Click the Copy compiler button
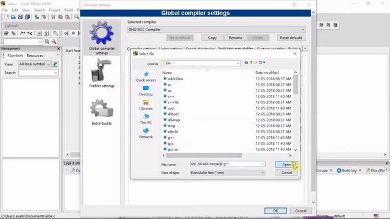 point(212,38)
